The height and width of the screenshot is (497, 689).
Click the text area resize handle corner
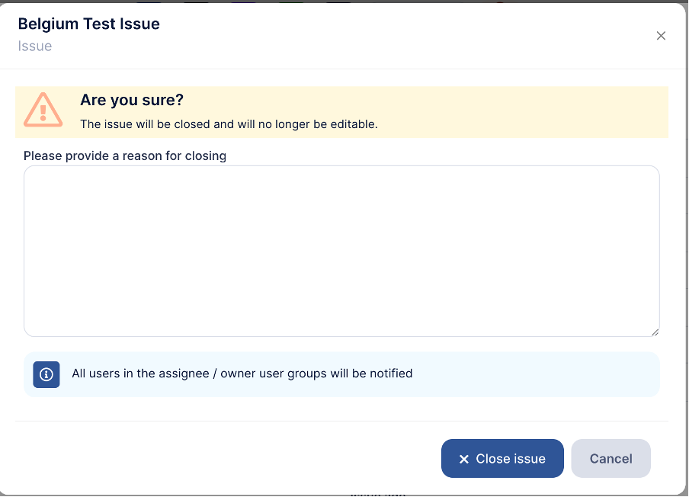655,332
